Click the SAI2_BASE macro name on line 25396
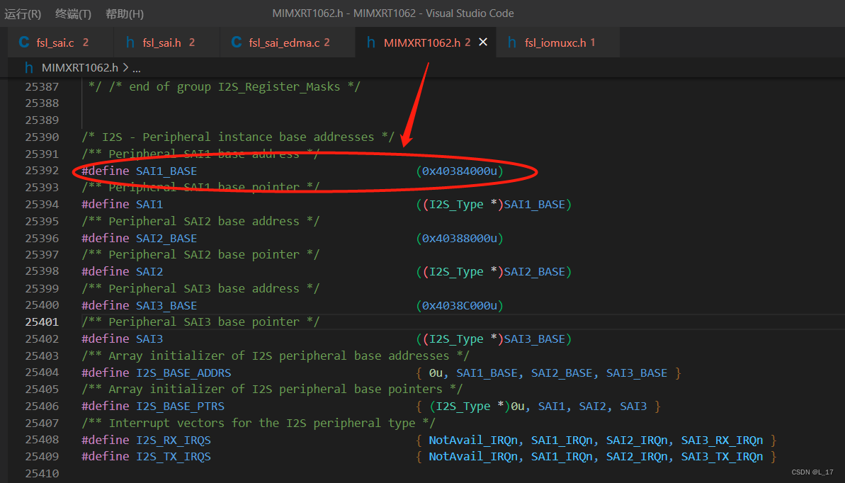This screenshot has height=483, width=845. coord(166,238)
